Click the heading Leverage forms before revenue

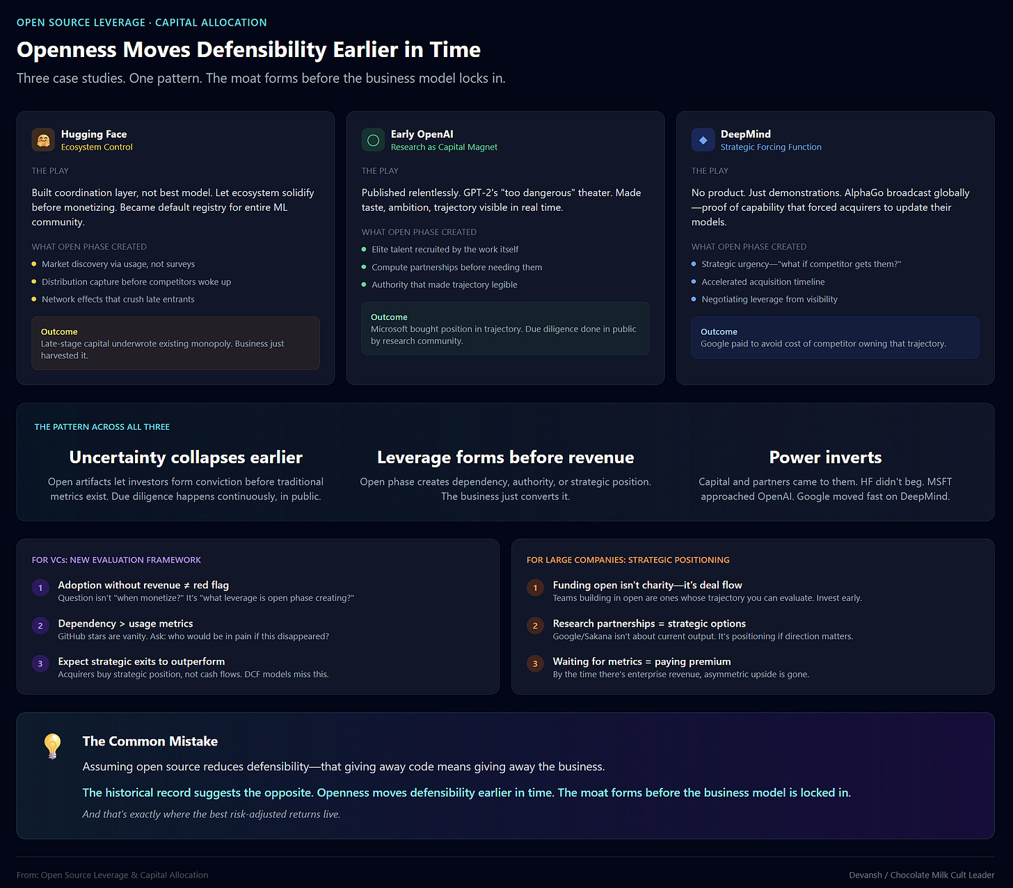click(506, 458)
